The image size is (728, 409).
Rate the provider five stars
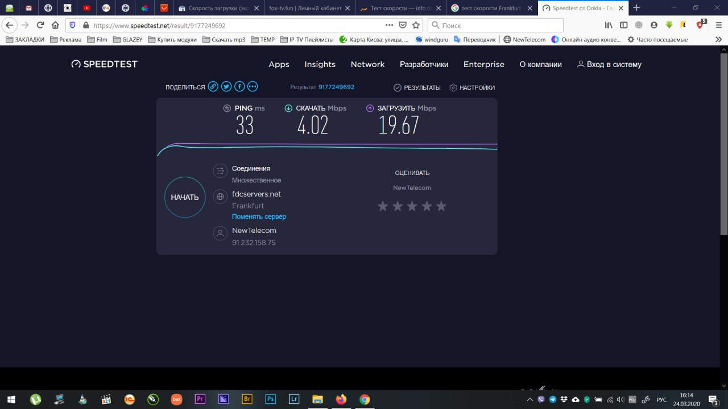click(441, 206)
